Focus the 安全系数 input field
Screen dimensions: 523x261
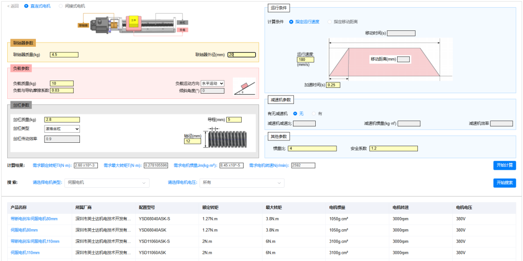394,149
